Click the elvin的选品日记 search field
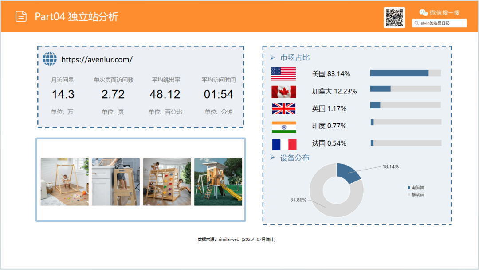Screen dimensions: 479x270 pyautogui.click(x=439, y=23)
